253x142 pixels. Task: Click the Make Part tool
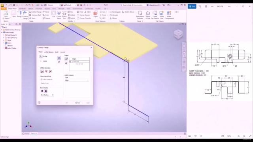pos(162,15)
